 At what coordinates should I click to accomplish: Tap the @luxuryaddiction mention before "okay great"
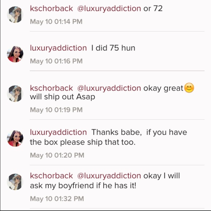coord(109,88)
